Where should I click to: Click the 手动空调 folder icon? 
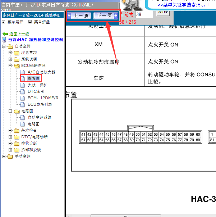click(10, 157)
